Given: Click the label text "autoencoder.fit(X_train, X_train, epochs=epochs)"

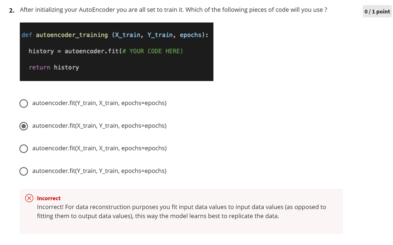Looking at the screenshot, I should (99, 148).
